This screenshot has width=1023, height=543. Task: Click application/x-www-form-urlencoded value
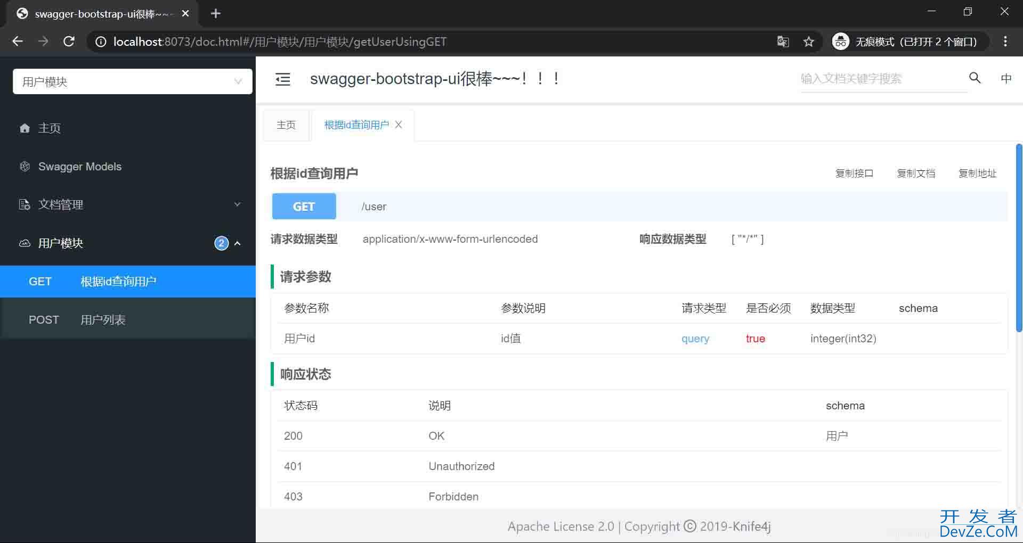pyautogui.click(x=450, y=239)
